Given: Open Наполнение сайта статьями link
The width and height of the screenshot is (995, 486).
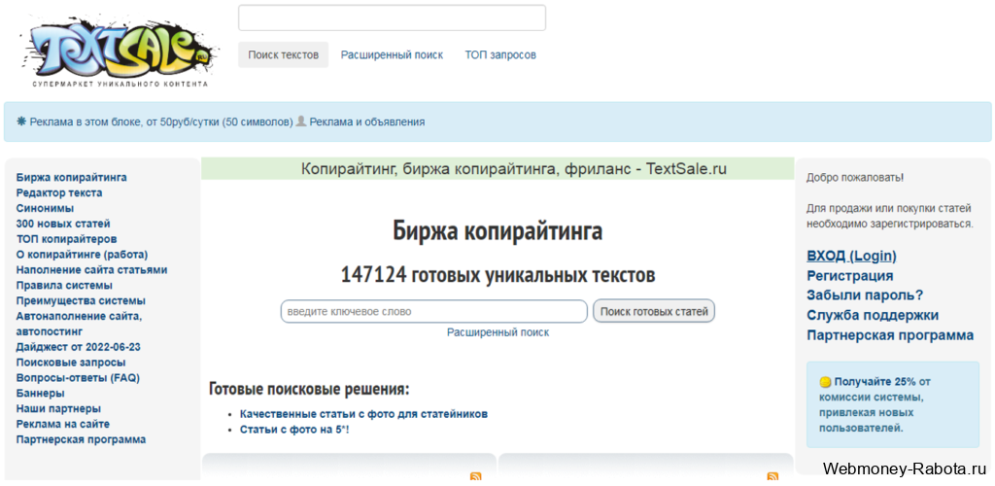Looking at the screenshot, I should [x=92, y=269].
